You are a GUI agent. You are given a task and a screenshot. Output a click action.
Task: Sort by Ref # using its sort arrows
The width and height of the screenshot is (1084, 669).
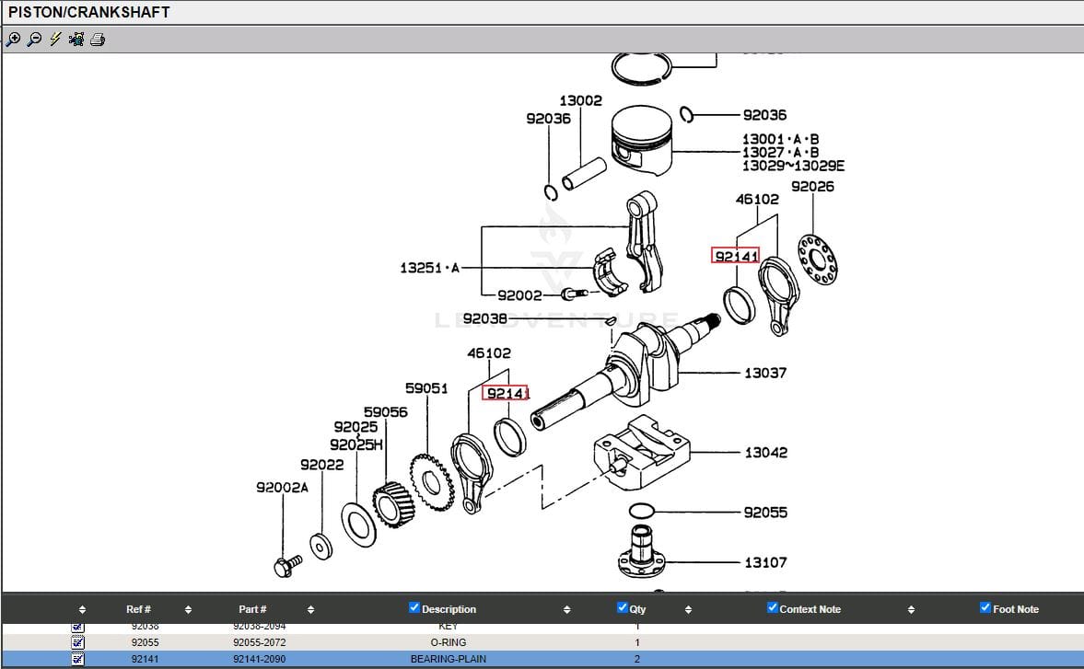(188, 609)
